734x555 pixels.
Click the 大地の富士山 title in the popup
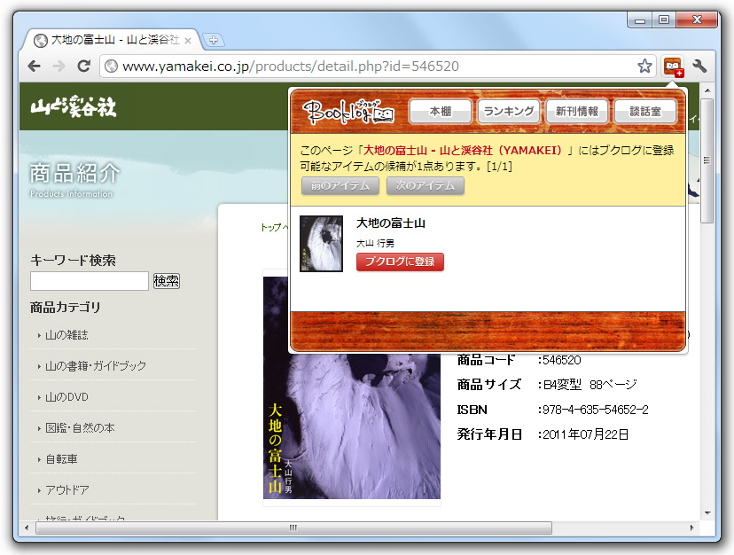click(x=391, y=223)
